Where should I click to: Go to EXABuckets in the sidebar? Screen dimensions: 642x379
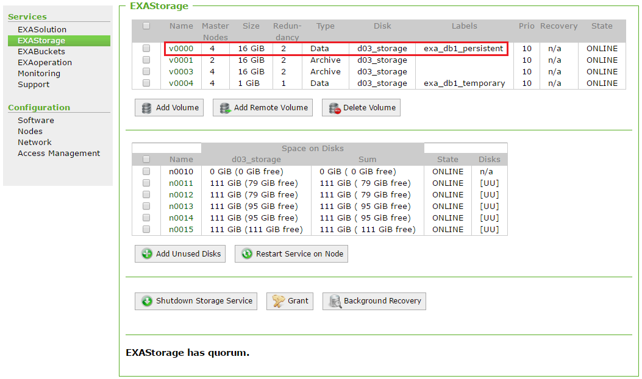pyautogui.click(x=41, y=52)
